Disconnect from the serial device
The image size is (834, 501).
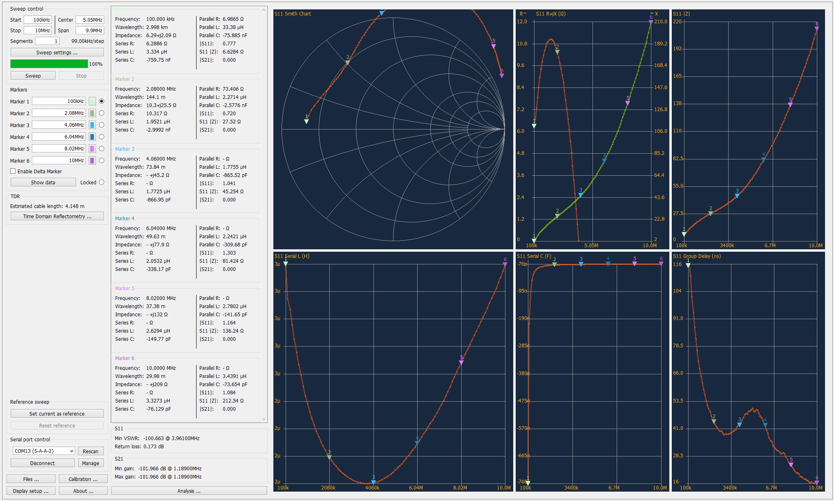42,463
